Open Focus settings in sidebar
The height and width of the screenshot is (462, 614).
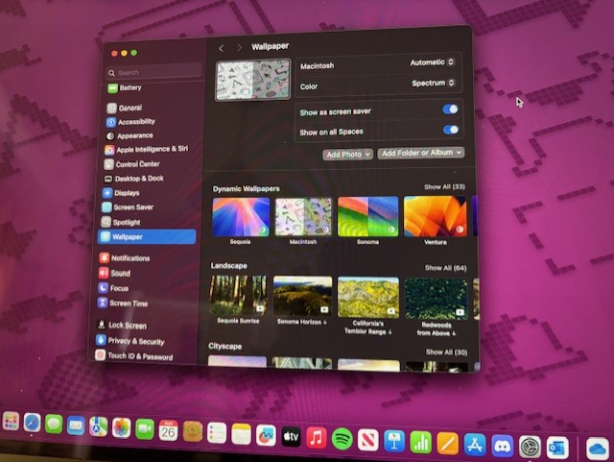click(x=119, y=288)
